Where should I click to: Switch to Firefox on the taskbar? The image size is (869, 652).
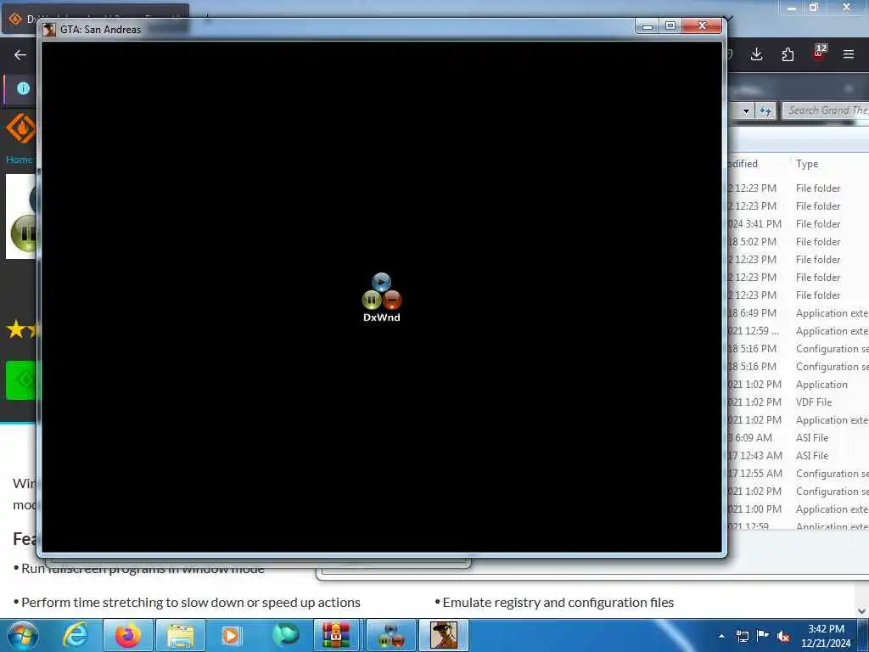(x=128, y=635)
